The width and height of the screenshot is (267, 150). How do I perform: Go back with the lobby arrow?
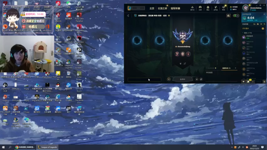coord(128,16)
